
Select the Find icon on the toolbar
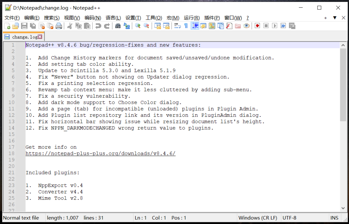(118, 25)
